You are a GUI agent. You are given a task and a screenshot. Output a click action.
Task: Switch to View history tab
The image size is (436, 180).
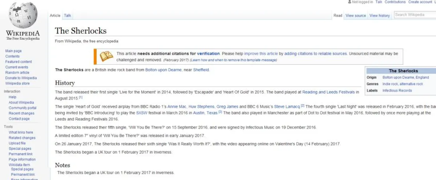379,16
